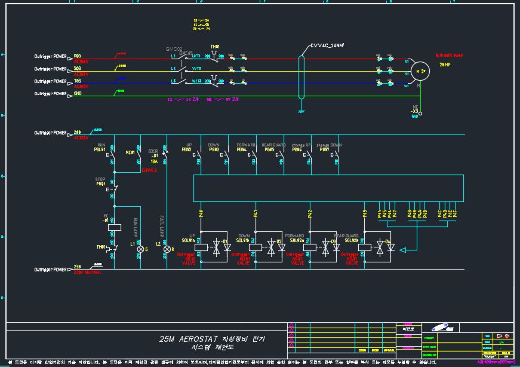Select the top magenta revision triangle
This screenshot has height=367, width=520.
pos(291,325)
